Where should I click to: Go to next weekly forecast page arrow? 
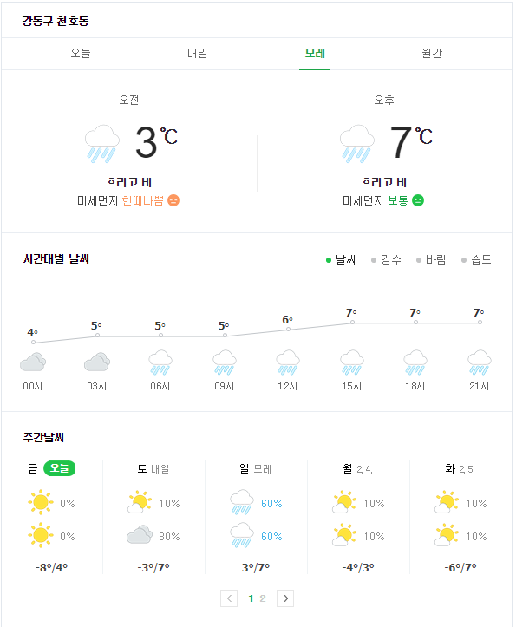[x=285, y=598]
